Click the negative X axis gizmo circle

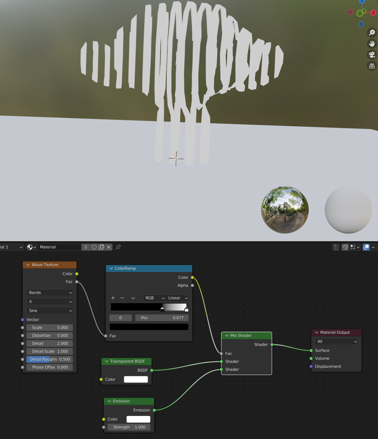tap(350, 12)
